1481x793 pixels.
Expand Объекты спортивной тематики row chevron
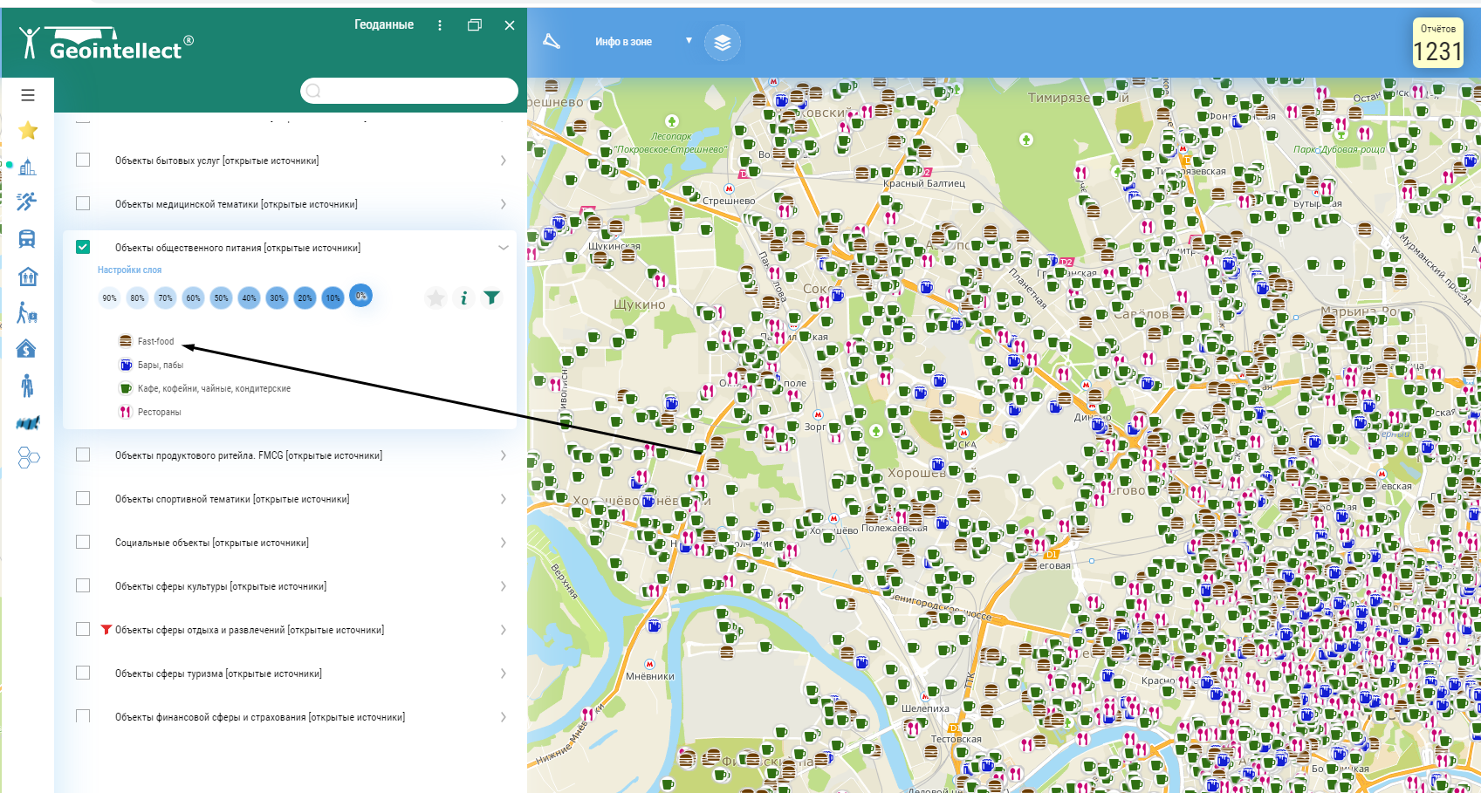tap(504, 499)
